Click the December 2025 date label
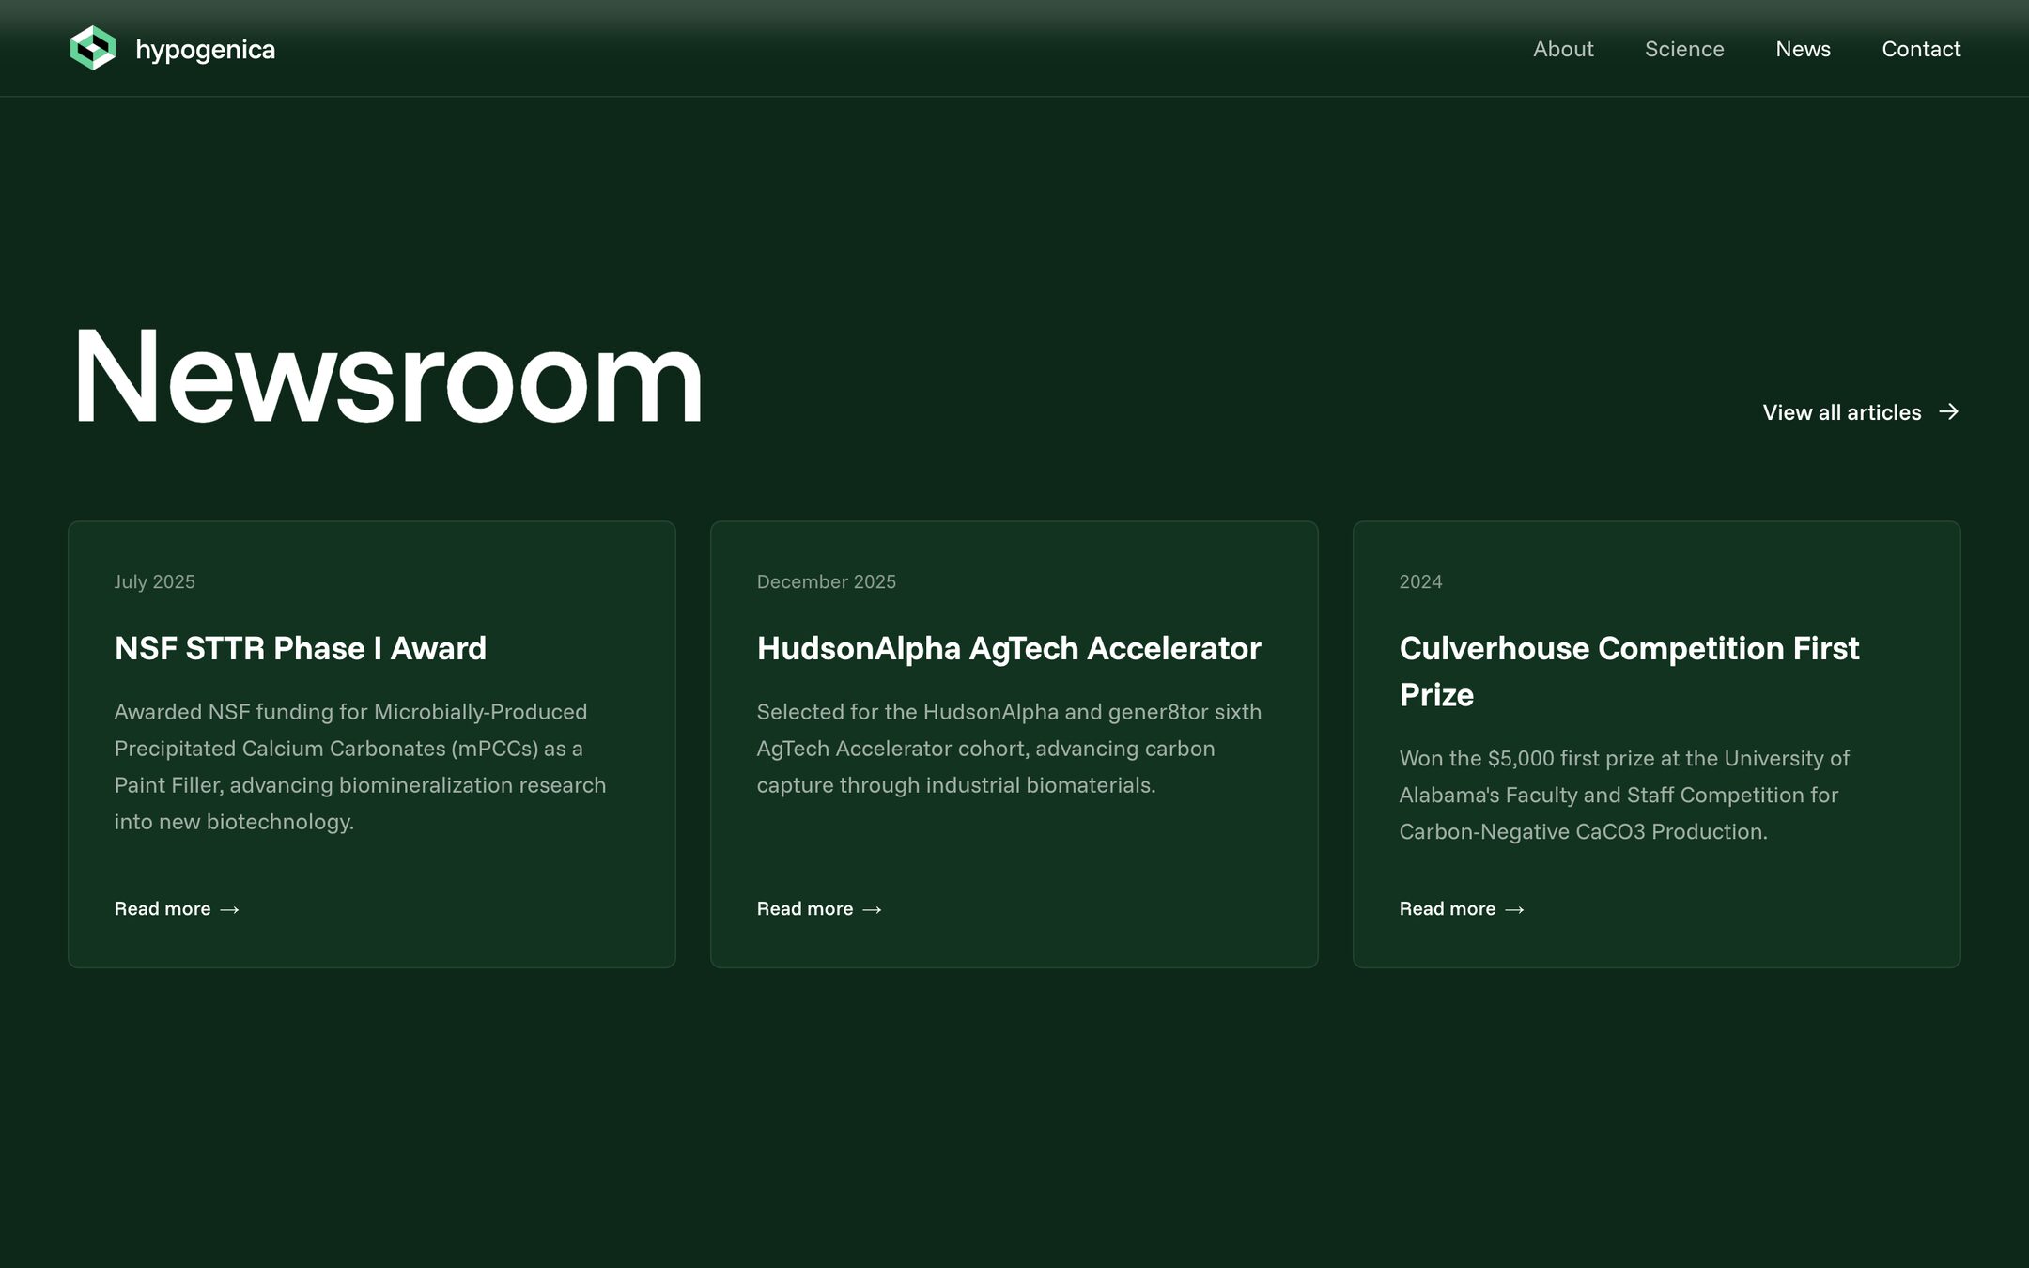Screen dimensions: 2029x1268 (827, 581)
